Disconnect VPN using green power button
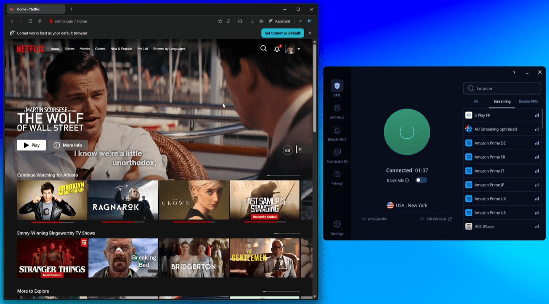This screenshot has width=549, height=304. click(407, 132)
